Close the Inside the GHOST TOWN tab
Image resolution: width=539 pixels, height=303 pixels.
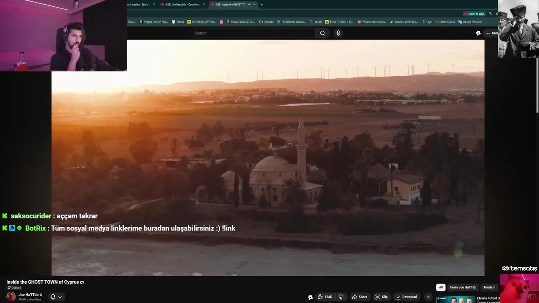(254, 5)
